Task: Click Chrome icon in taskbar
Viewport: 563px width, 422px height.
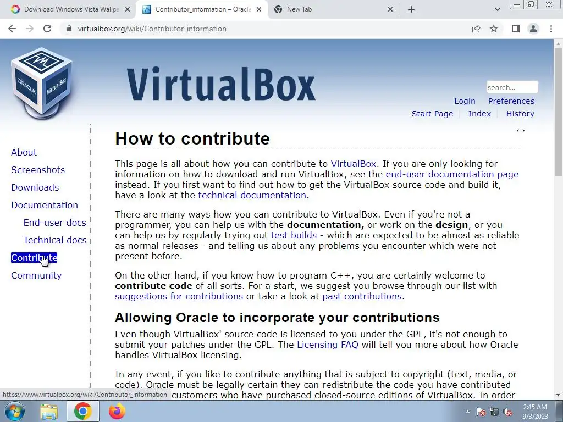Action: 82,411
